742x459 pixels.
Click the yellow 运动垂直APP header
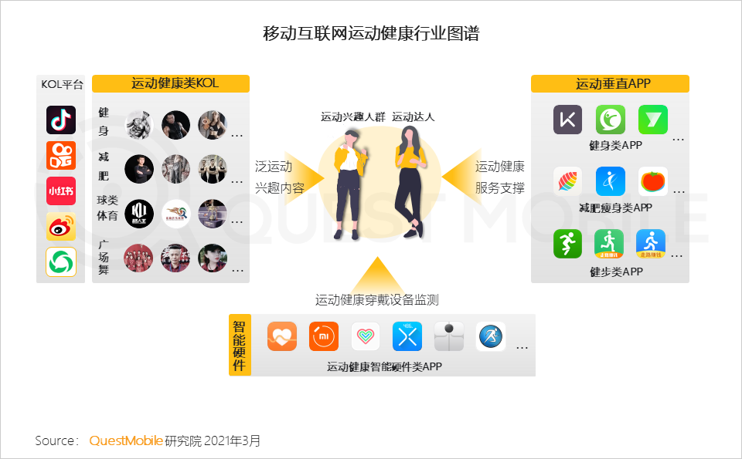[x=610, y=84]
